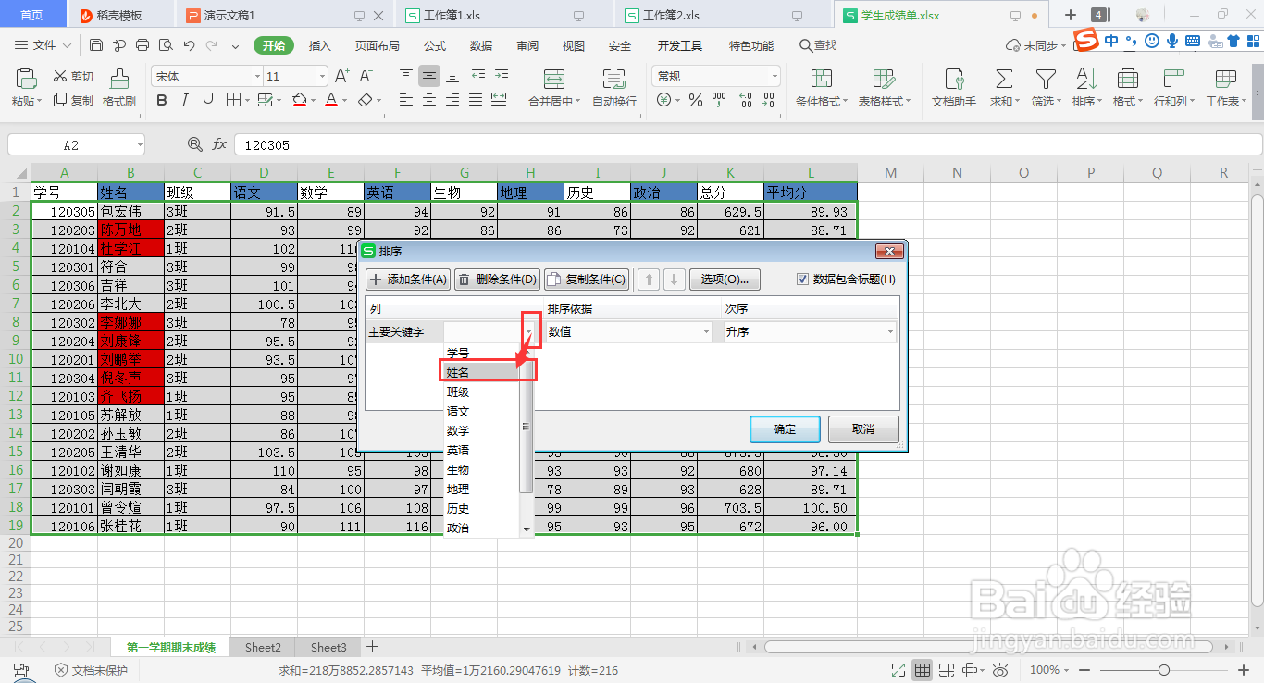1264x683 pixels.
Task: Toggle right text alignment button
Action: pos(452,100)
